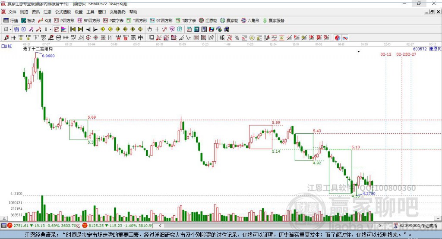Open the P四方形 square chart
The width and height of the screenshot is (442, 239).
click(64, 20)
